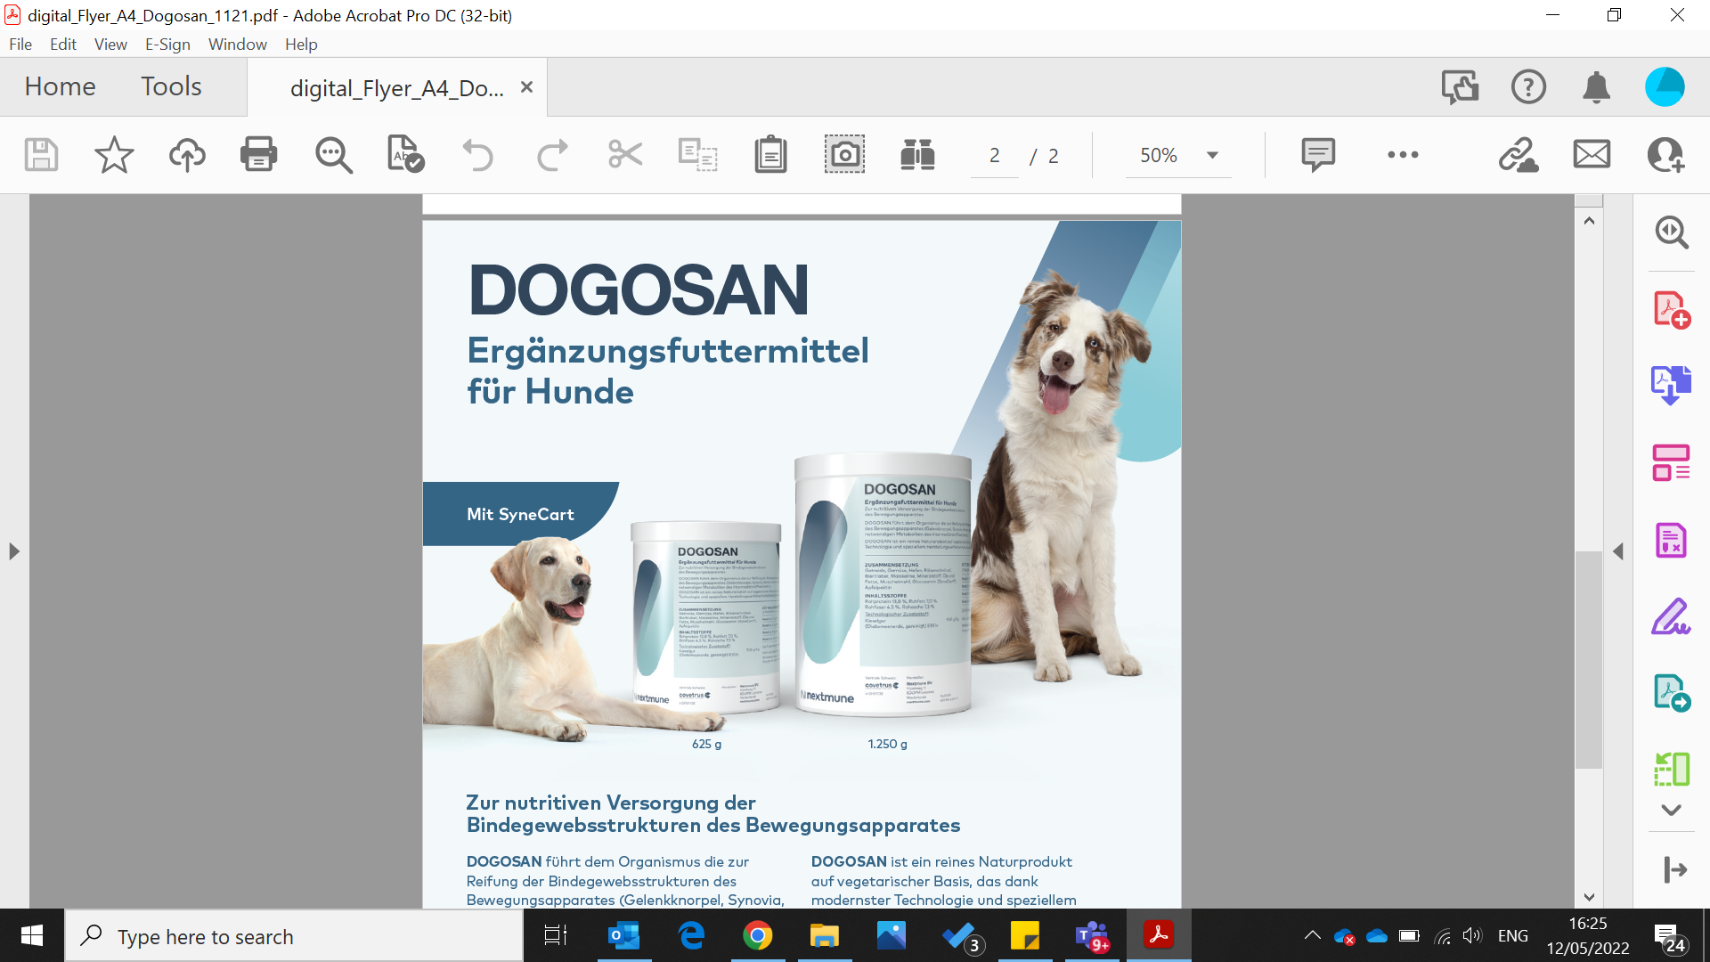Switch to the Tools tab
1710x962 pixels.
[x=171, y=86]
